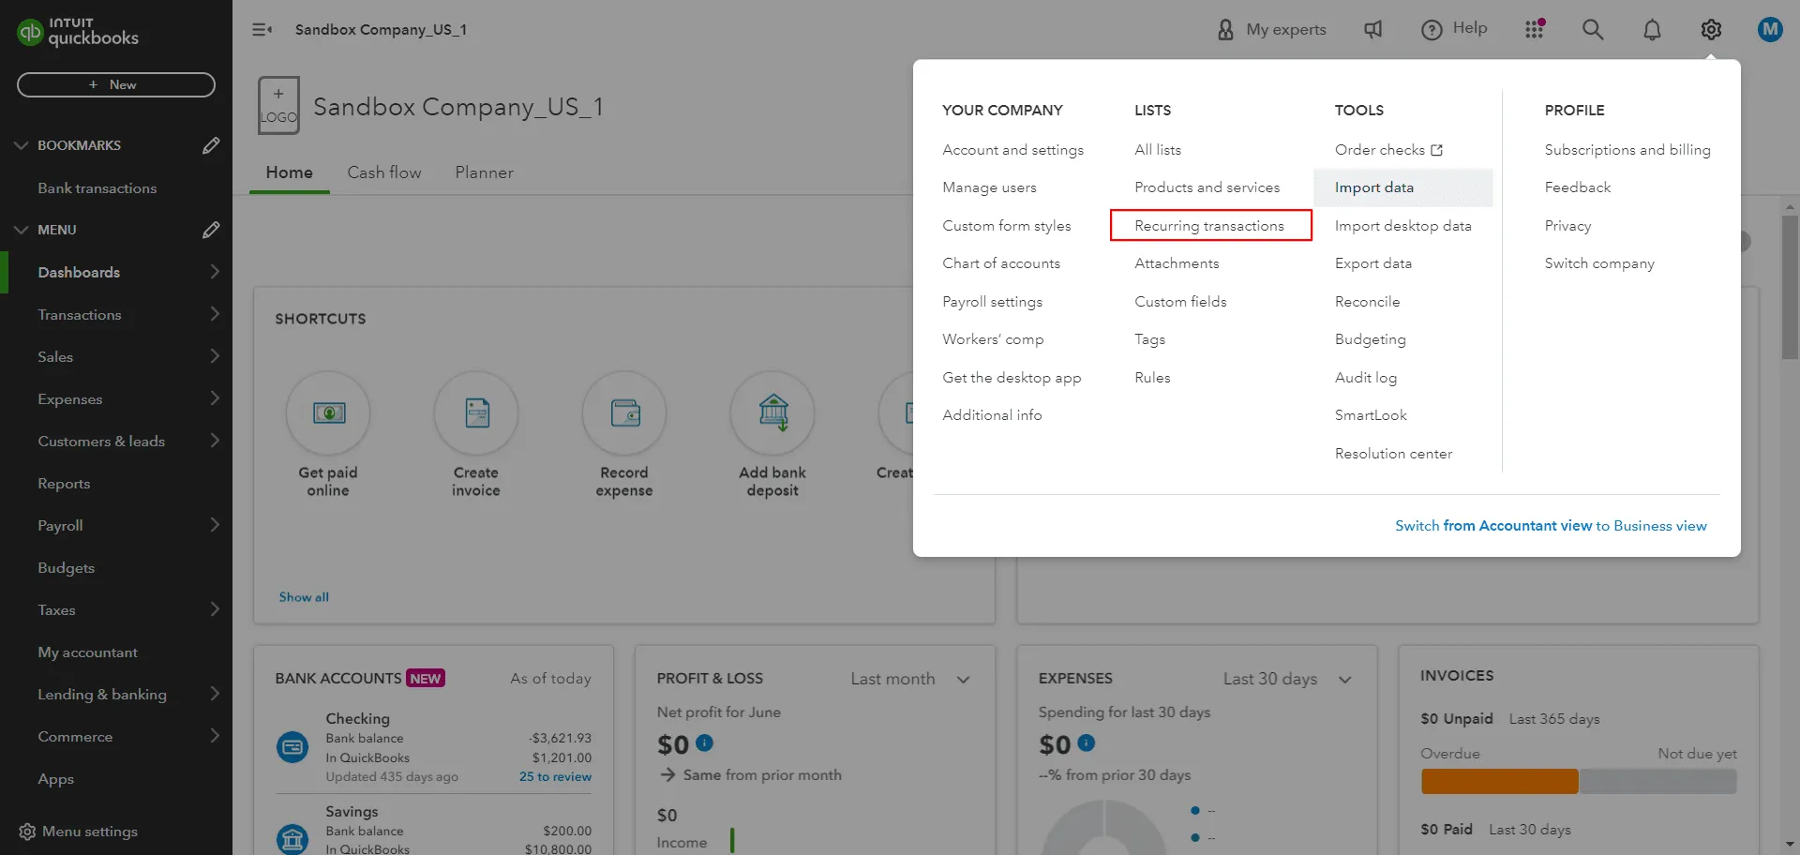Select the Home tab

[289, 172]
